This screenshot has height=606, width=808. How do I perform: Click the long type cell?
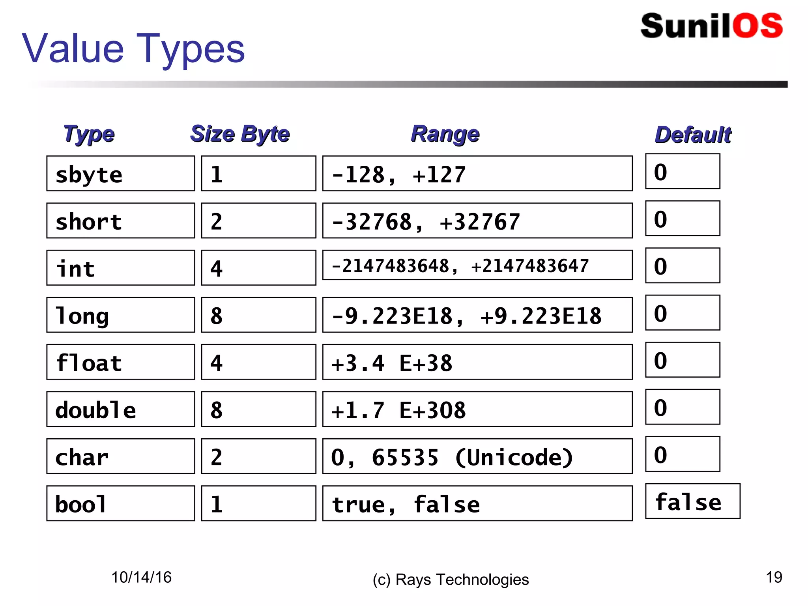[x=120, y=315]
